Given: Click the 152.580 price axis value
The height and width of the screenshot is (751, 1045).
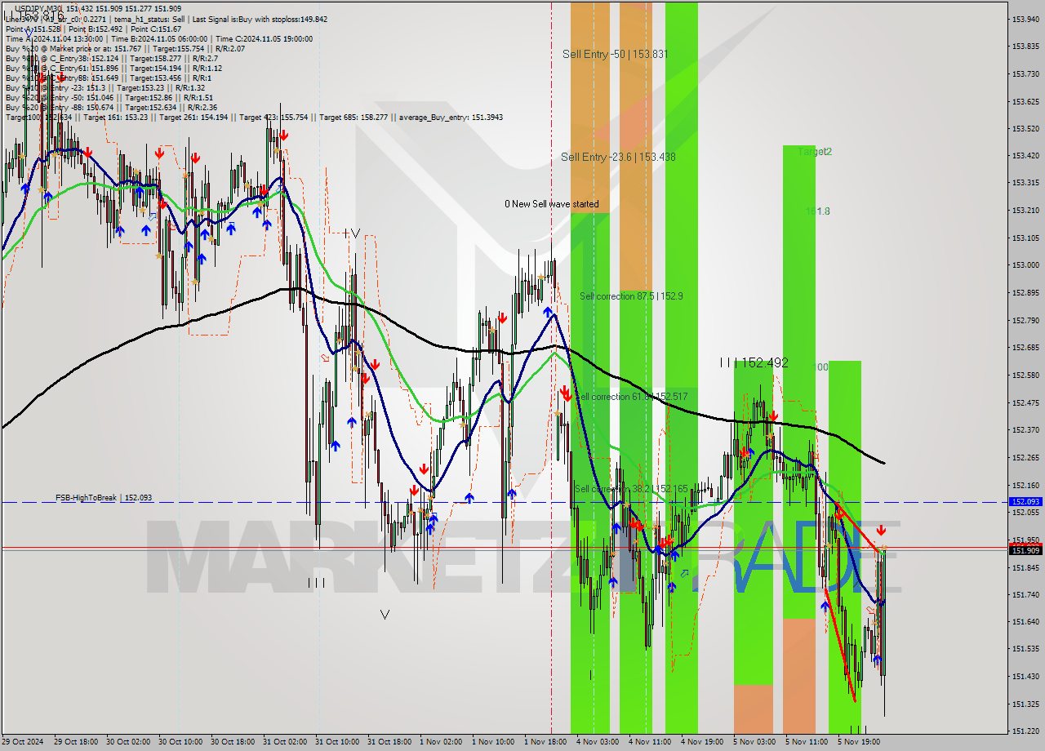Looking at the screenshot, I should coord(1025,375).
